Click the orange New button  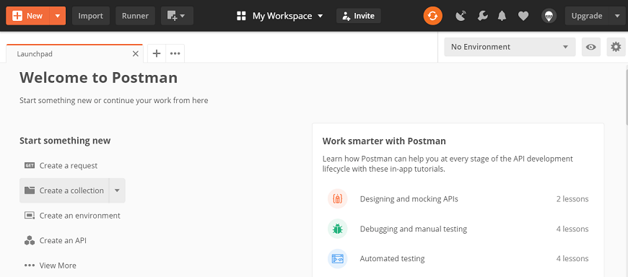tap(27, 16)
